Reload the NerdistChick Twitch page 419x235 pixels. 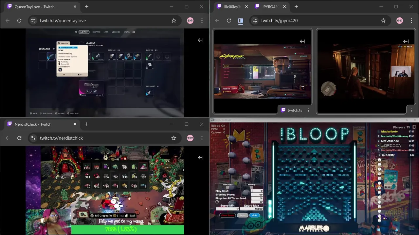[x=19, y=138]
